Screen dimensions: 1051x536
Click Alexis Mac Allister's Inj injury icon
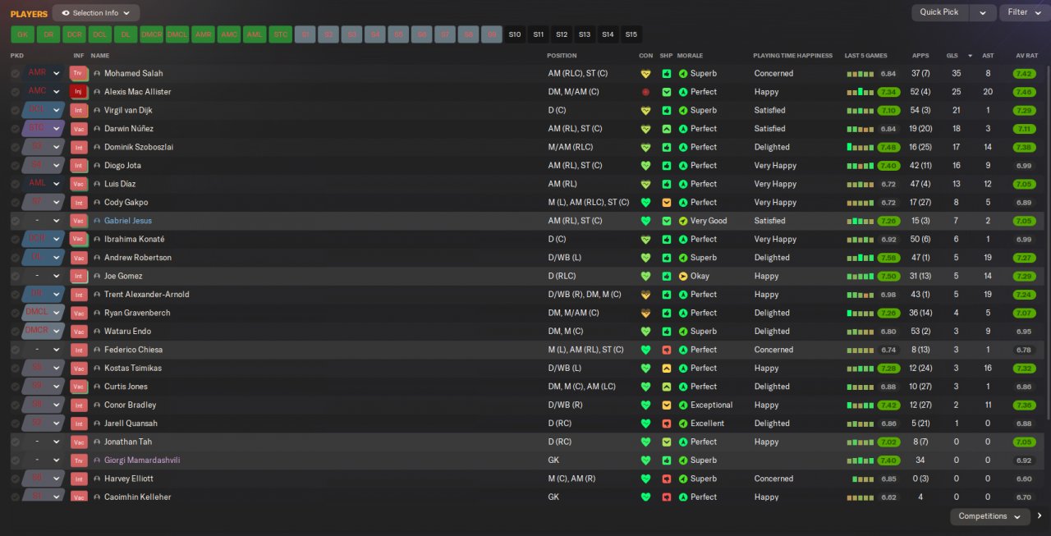pyautogui.click(x=79, y=92)
